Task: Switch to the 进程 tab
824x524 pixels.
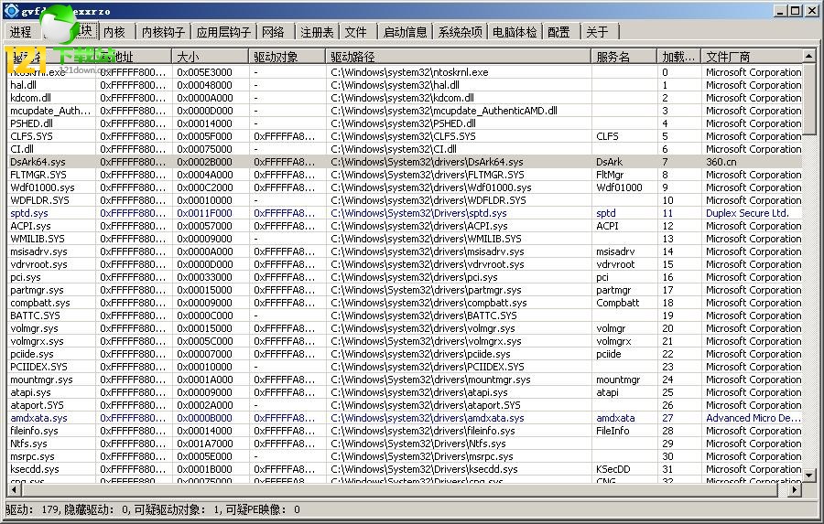Action: (x=20, y=32)
